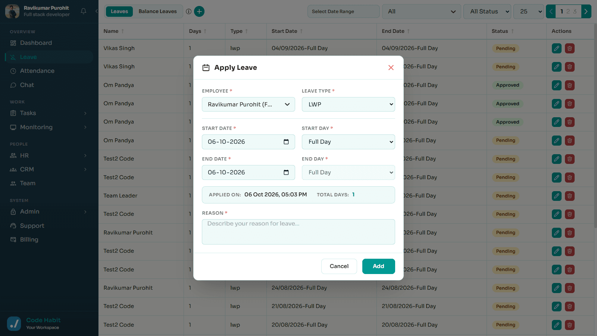Go to next page using the arrow
Viewport: 597px width, 336px height.
pos(586,12)
